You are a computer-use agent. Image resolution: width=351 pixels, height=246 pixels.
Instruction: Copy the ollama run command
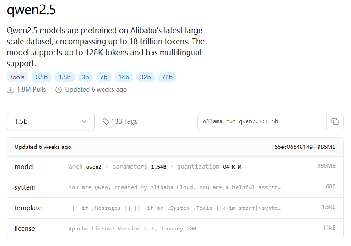point(335,121)
